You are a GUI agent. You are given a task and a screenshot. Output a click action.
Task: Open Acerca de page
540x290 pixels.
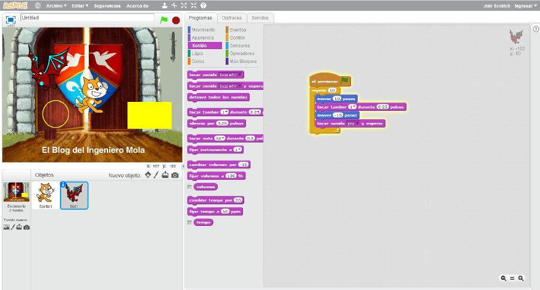pyautogui.click(x=137, y=6)
